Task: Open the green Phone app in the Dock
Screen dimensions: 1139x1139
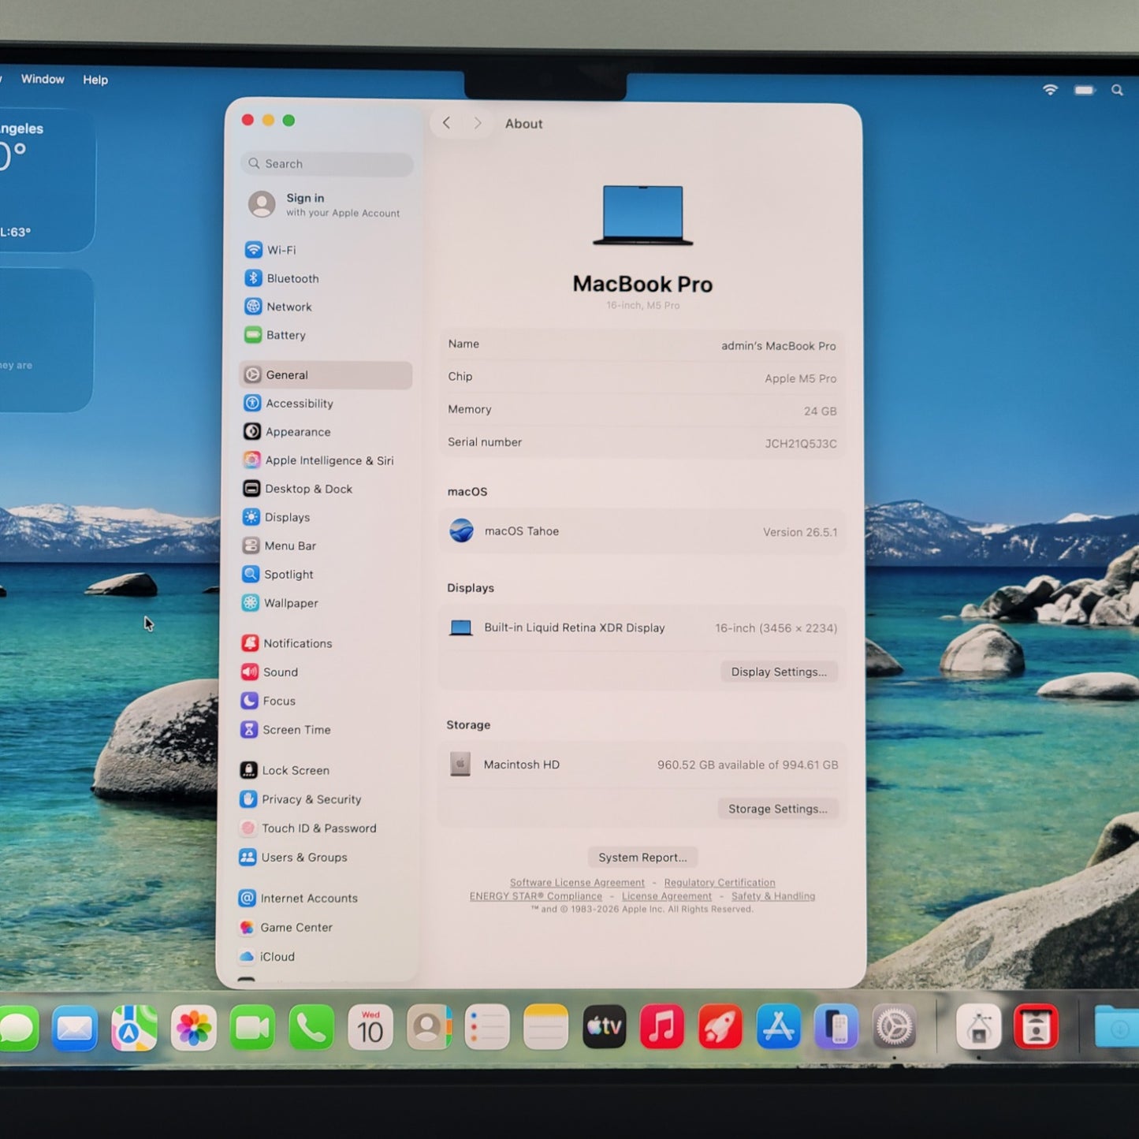Action: 311,1028
